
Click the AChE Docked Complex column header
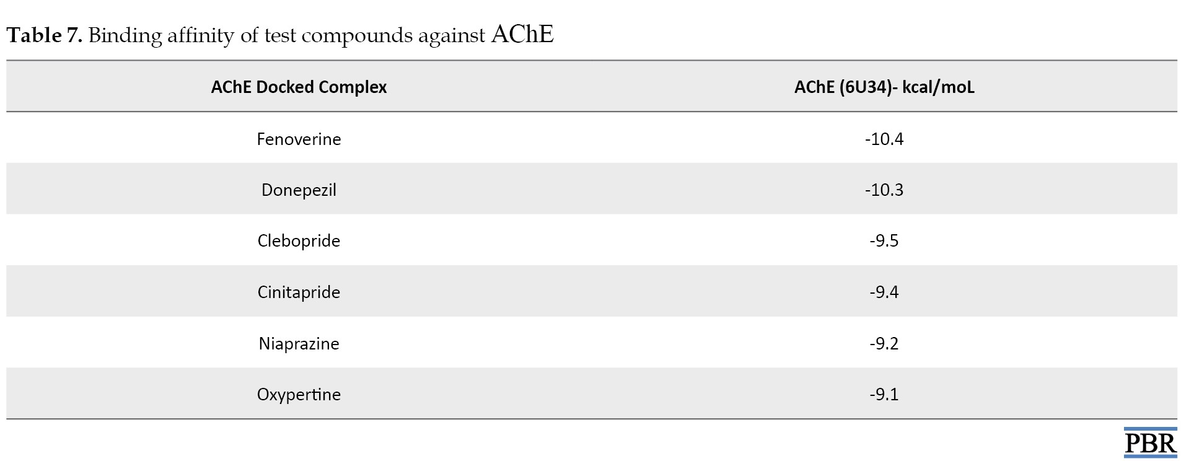click(299, 87)
